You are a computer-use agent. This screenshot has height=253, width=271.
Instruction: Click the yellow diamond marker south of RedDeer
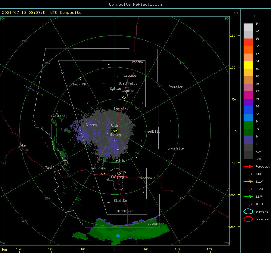tap(124, 98)
